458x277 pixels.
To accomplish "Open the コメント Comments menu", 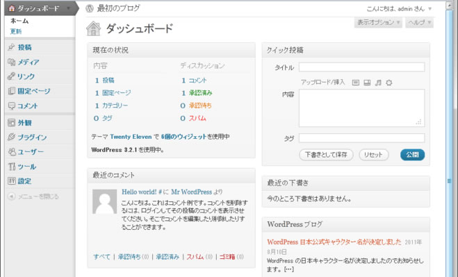I will click(x=28, y=106).
